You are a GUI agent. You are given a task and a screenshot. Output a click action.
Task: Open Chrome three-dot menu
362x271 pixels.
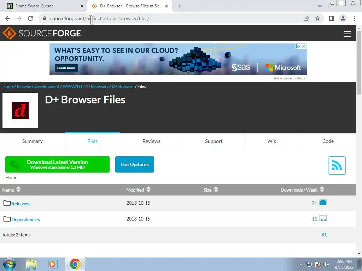tap(354, 18)
